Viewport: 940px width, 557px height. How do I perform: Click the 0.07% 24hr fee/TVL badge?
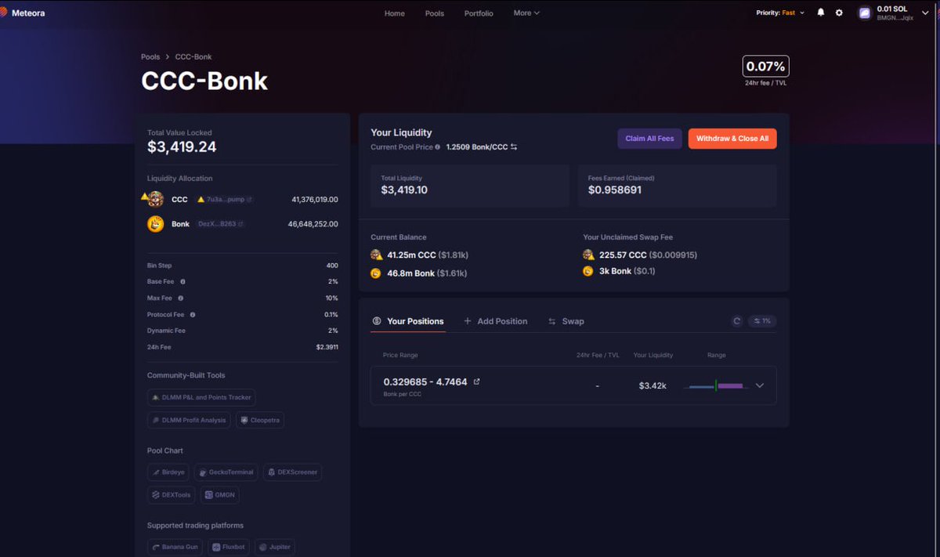(765, 67)
